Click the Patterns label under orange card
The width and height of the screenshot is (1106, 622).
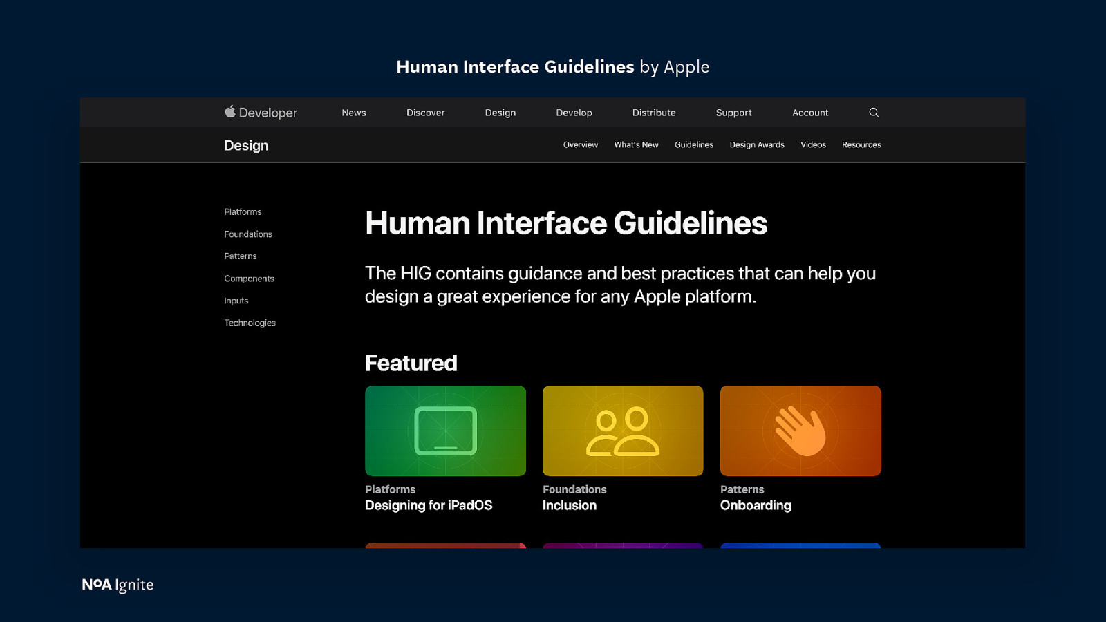[742, 489]
